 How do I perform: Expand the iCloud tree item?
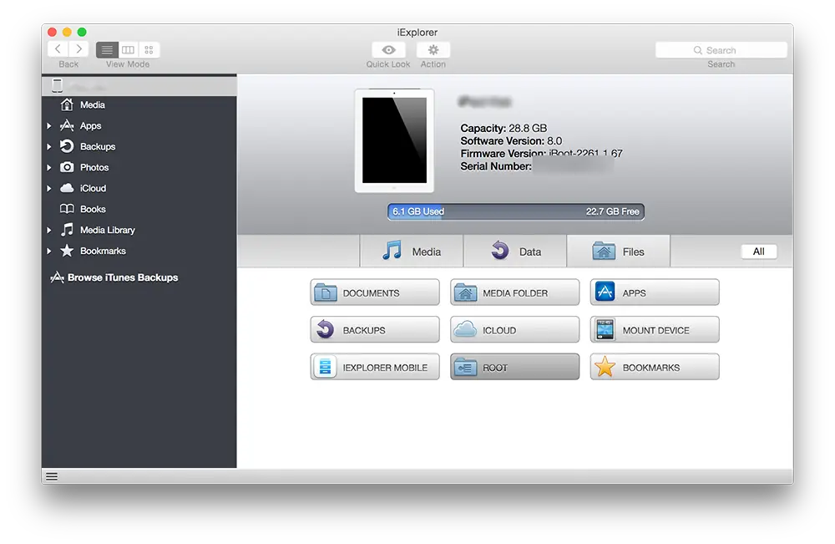point(49,188)
